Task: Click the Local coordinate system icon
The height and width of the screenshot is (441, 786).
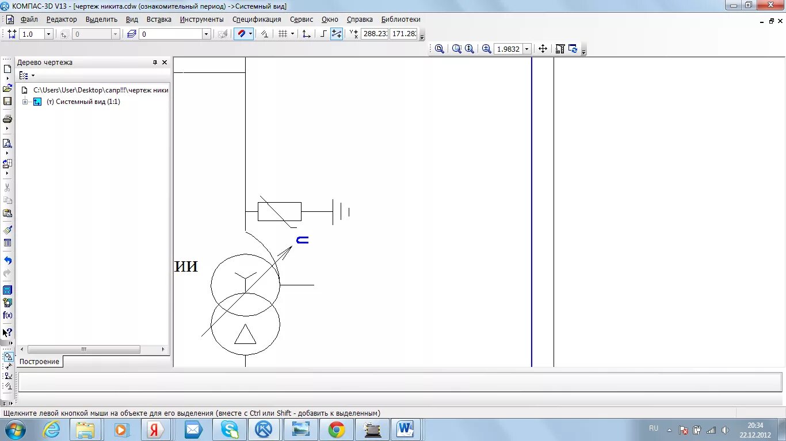Action: pyautogui.click(x=307, y=34)
